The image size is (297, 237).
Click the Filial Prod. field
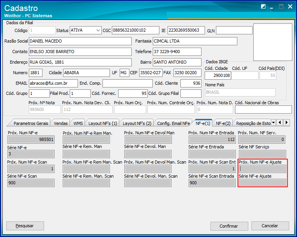click(80, 94)
